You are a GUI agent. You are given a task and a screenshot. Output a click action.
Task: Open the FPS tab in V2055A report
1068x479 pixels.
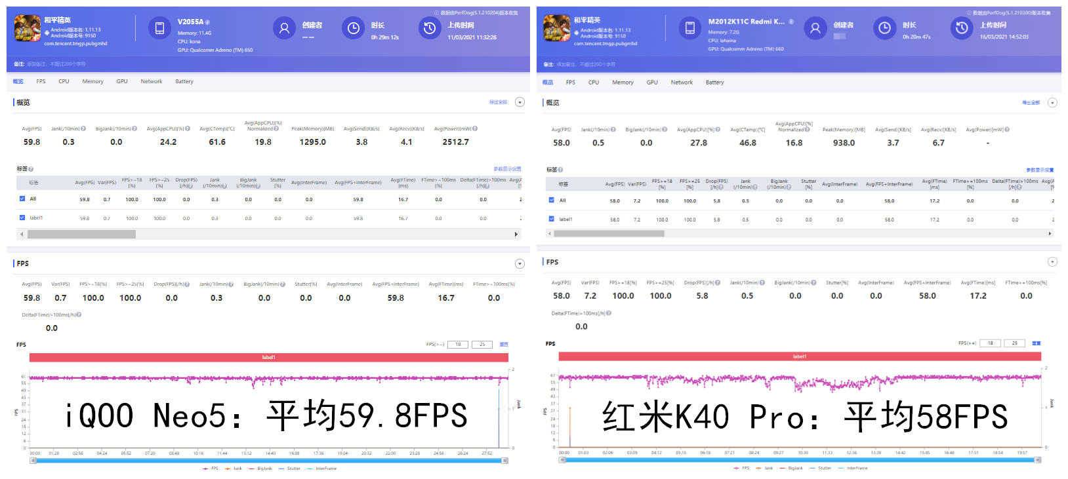(x=41, y=81)
